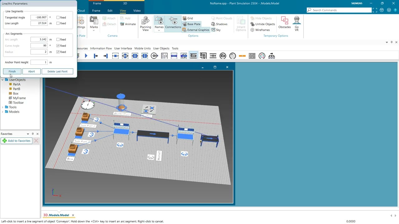The width and height of the screenshot is (399, 224).
Task: Open the Frame ribbon tab beside Edit
Action: pos(96,11)
